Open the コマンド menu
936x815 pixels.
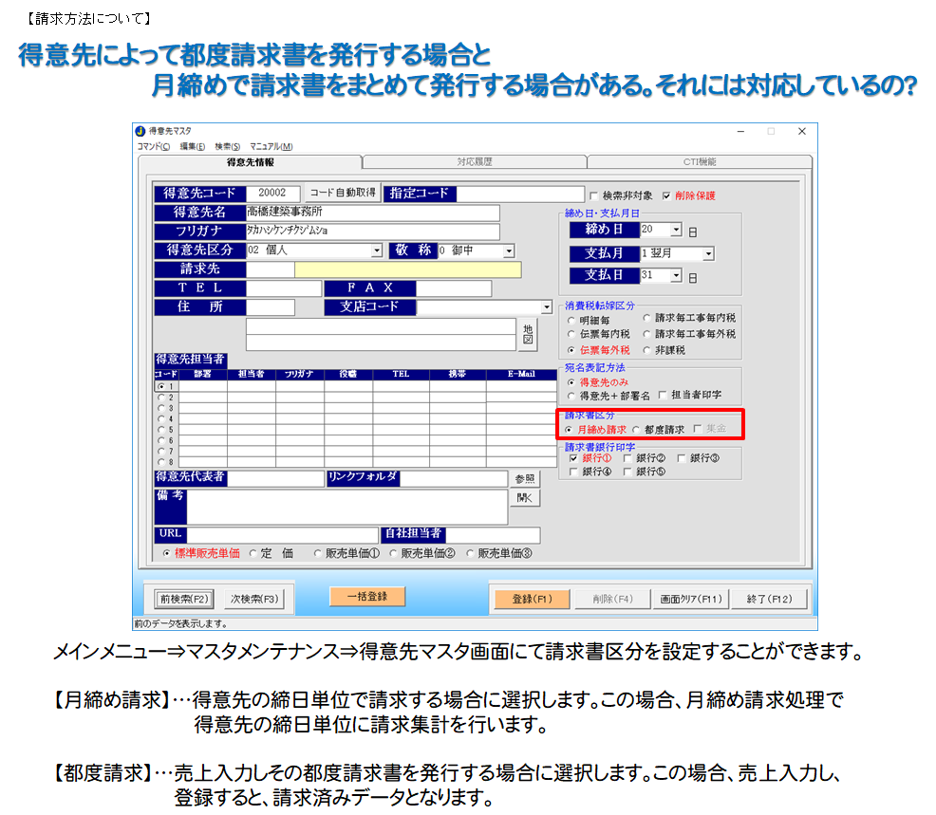point(153,146)
